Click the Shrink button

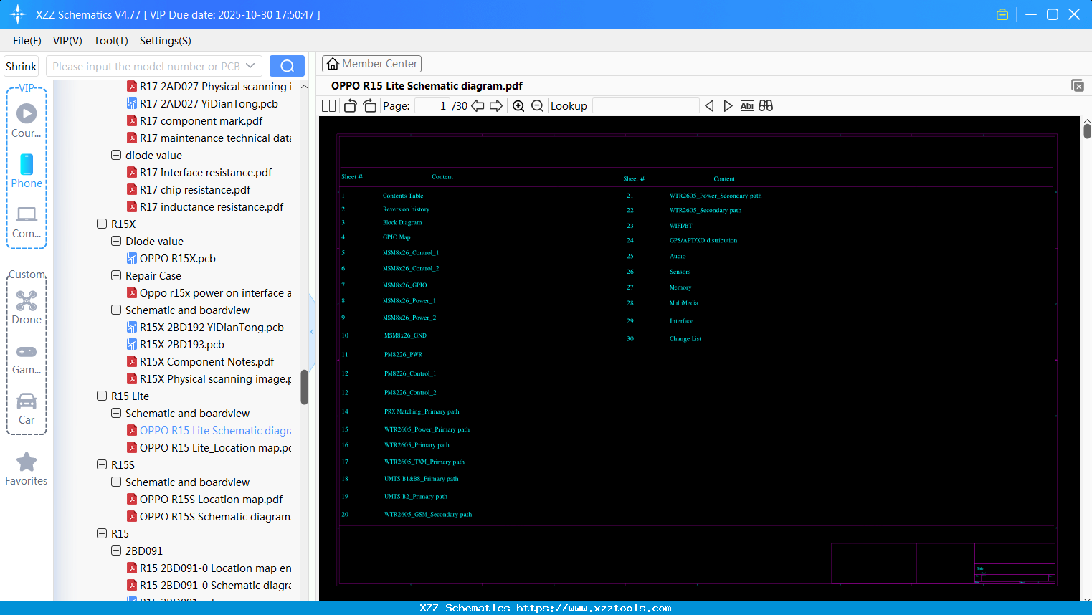click(21, 66)
